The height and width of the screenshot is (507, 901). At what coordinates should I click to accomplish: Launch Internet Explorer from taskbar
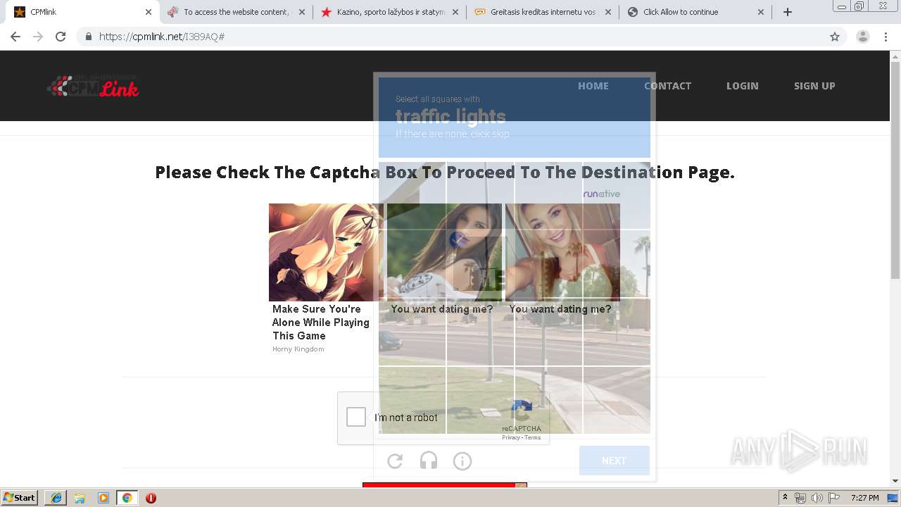pyautogui.click(x=56, y=498)
